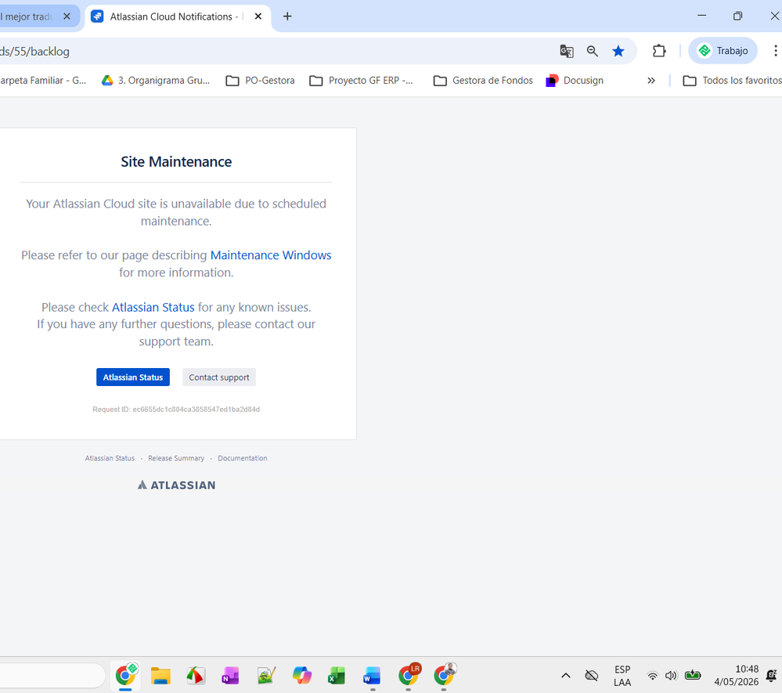Click the cloud sync off tray icon

point(591,676)
